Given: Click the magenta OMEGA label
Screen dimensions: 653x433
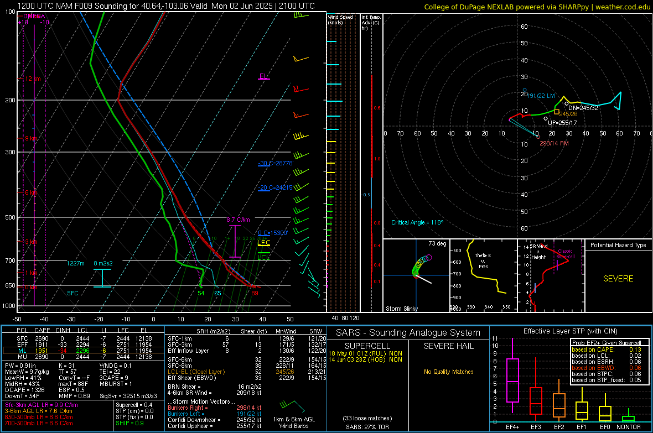Looking at the screenshot, I should pos(34,16).
